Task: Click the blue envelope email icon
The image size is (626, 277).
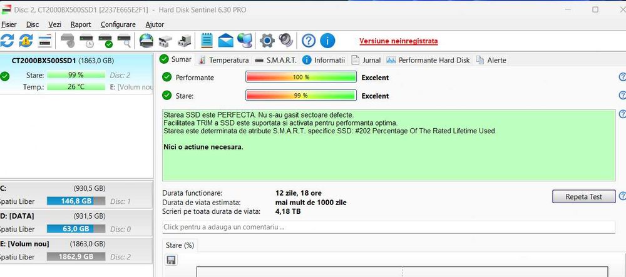Action: [x=225, y=40]
